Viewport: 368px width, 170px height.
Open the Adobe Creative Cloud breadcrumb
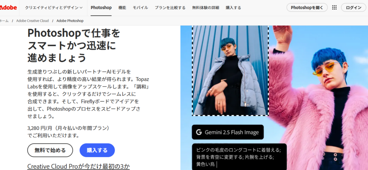pos(32,21)
